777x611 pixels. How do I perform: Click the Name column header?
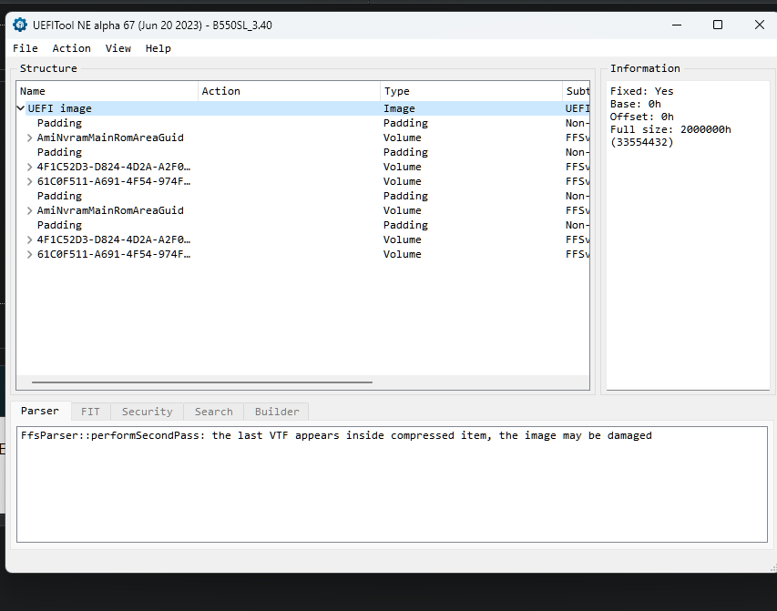[107, 91]
